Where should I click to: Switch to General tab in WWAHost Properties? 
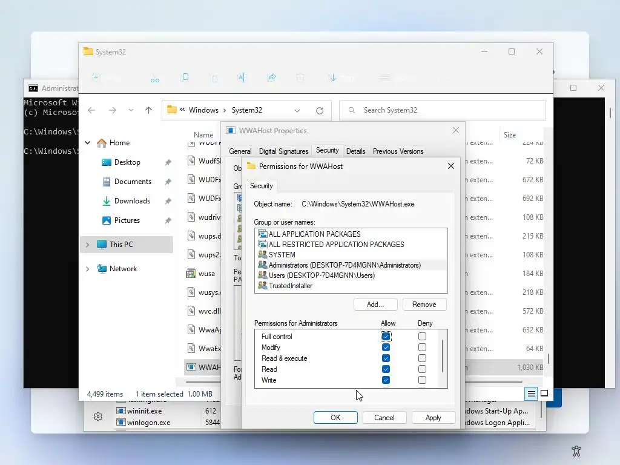240,151
